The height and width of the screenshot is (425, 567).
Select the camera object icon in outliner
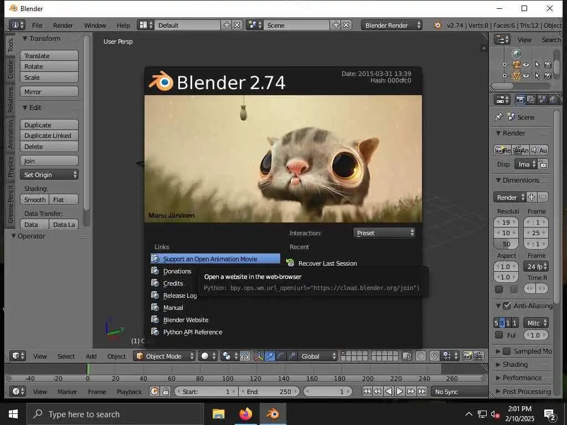point(517,65)
